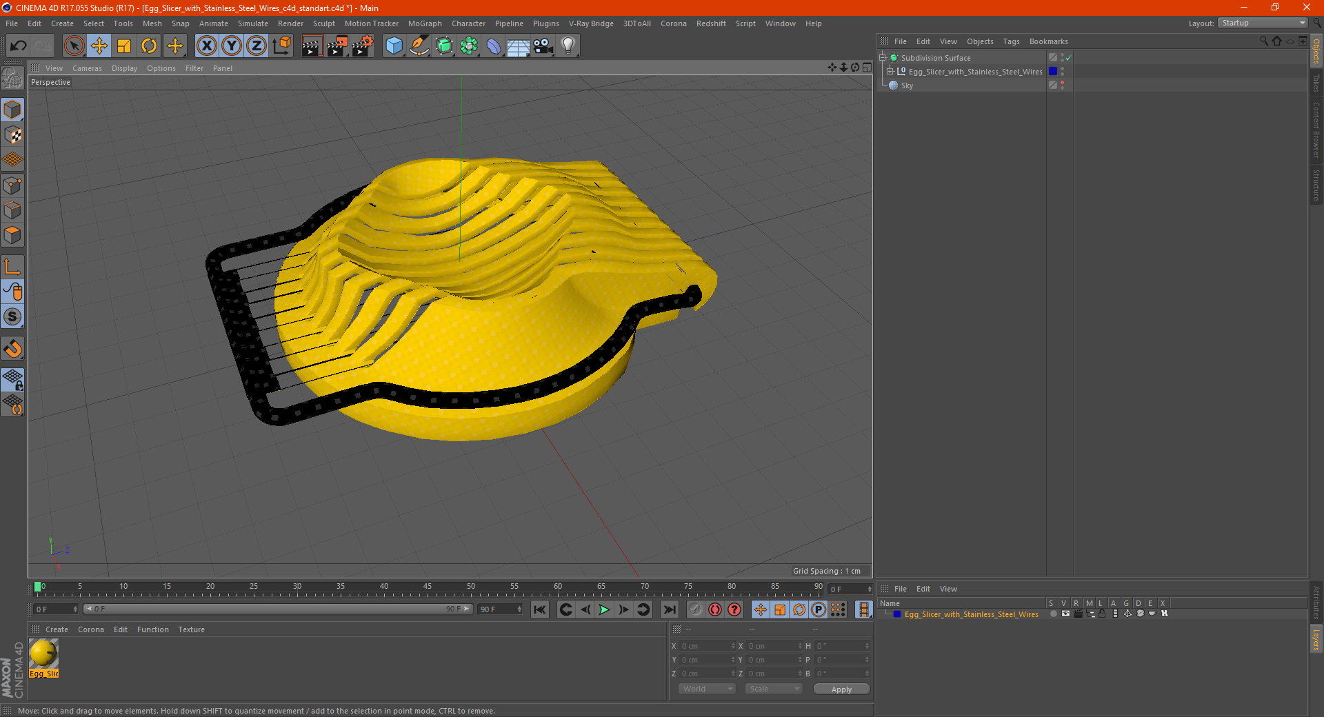
Task: Select the Scale tool
Action: 124,46
